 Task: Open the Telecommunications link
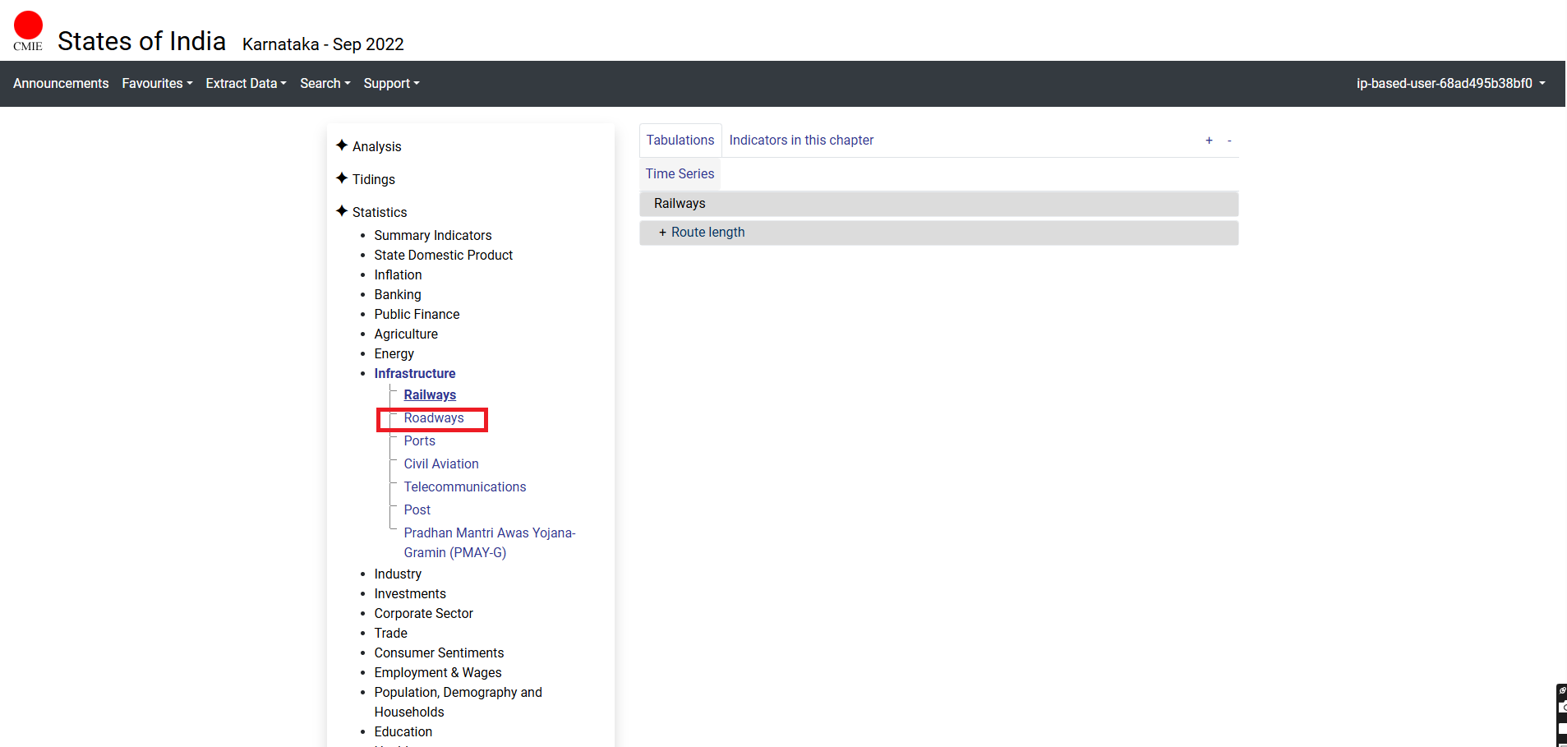point(464,487)
